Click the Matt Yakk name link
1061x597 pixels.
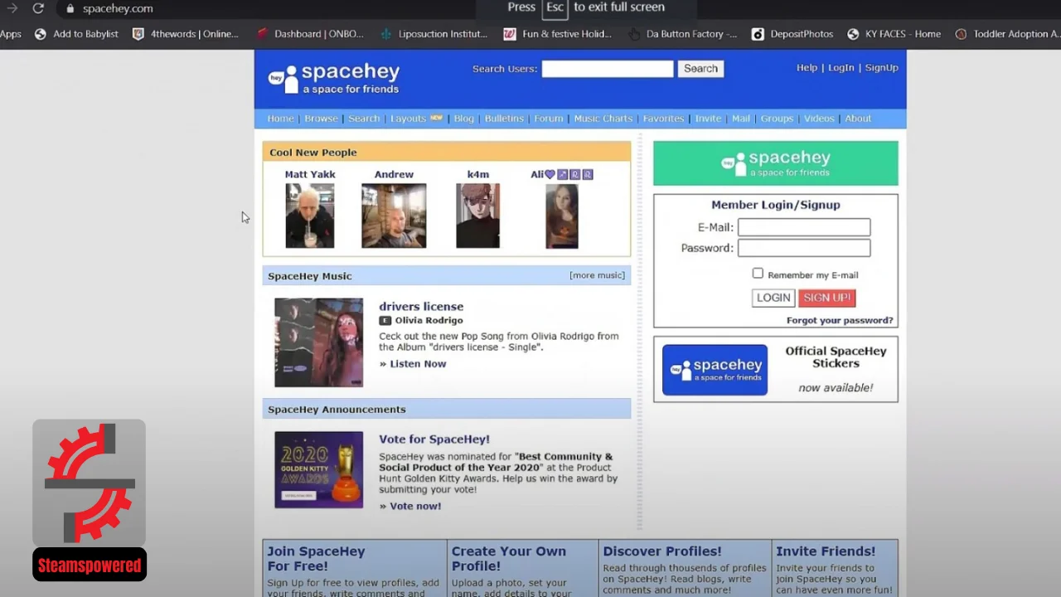tap(310, 175)
